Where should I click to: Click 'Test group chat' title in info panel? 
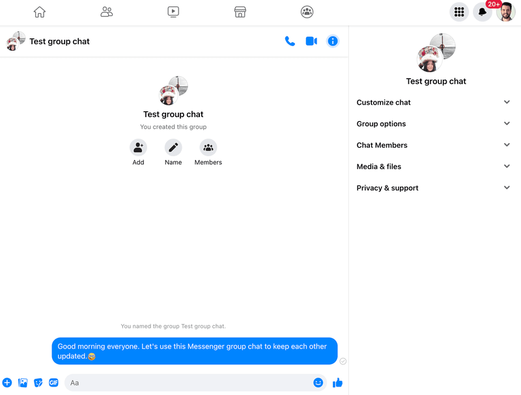coord(436,81)
